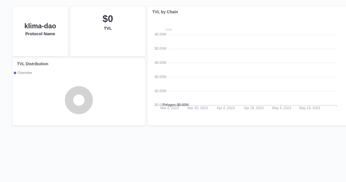Image resolution: width=346 pixels, height=182 pixels.
Task: Click the Polygon: $0.00M tooltip label
Action: pos(175,105)
